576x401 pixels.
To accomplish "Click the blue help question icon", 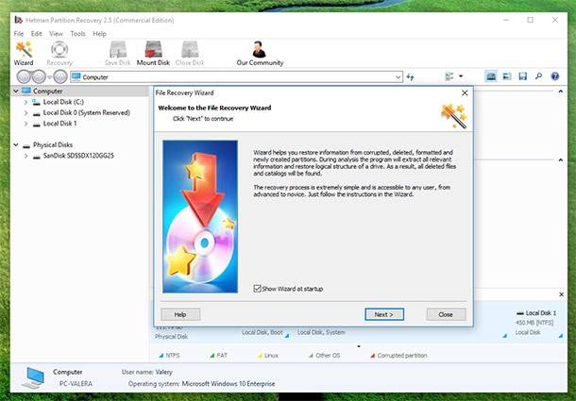I will (555, 76).
